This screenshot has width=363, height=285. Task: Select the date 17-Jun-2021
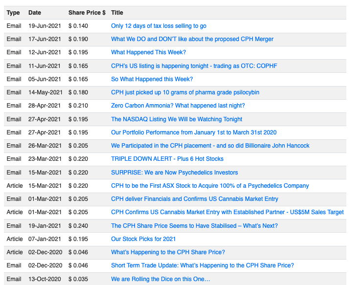(x=45, y=39)
